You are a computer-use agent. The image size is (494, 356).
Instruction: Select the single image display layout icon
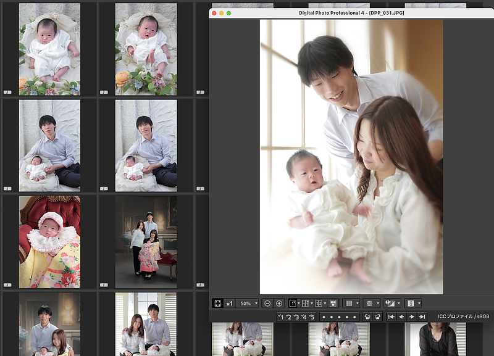coord(293,304)
